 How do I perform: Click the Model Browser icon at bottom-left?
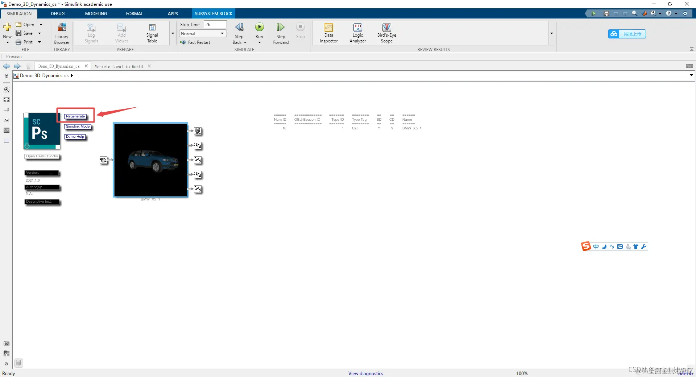[x=7, y=353]
